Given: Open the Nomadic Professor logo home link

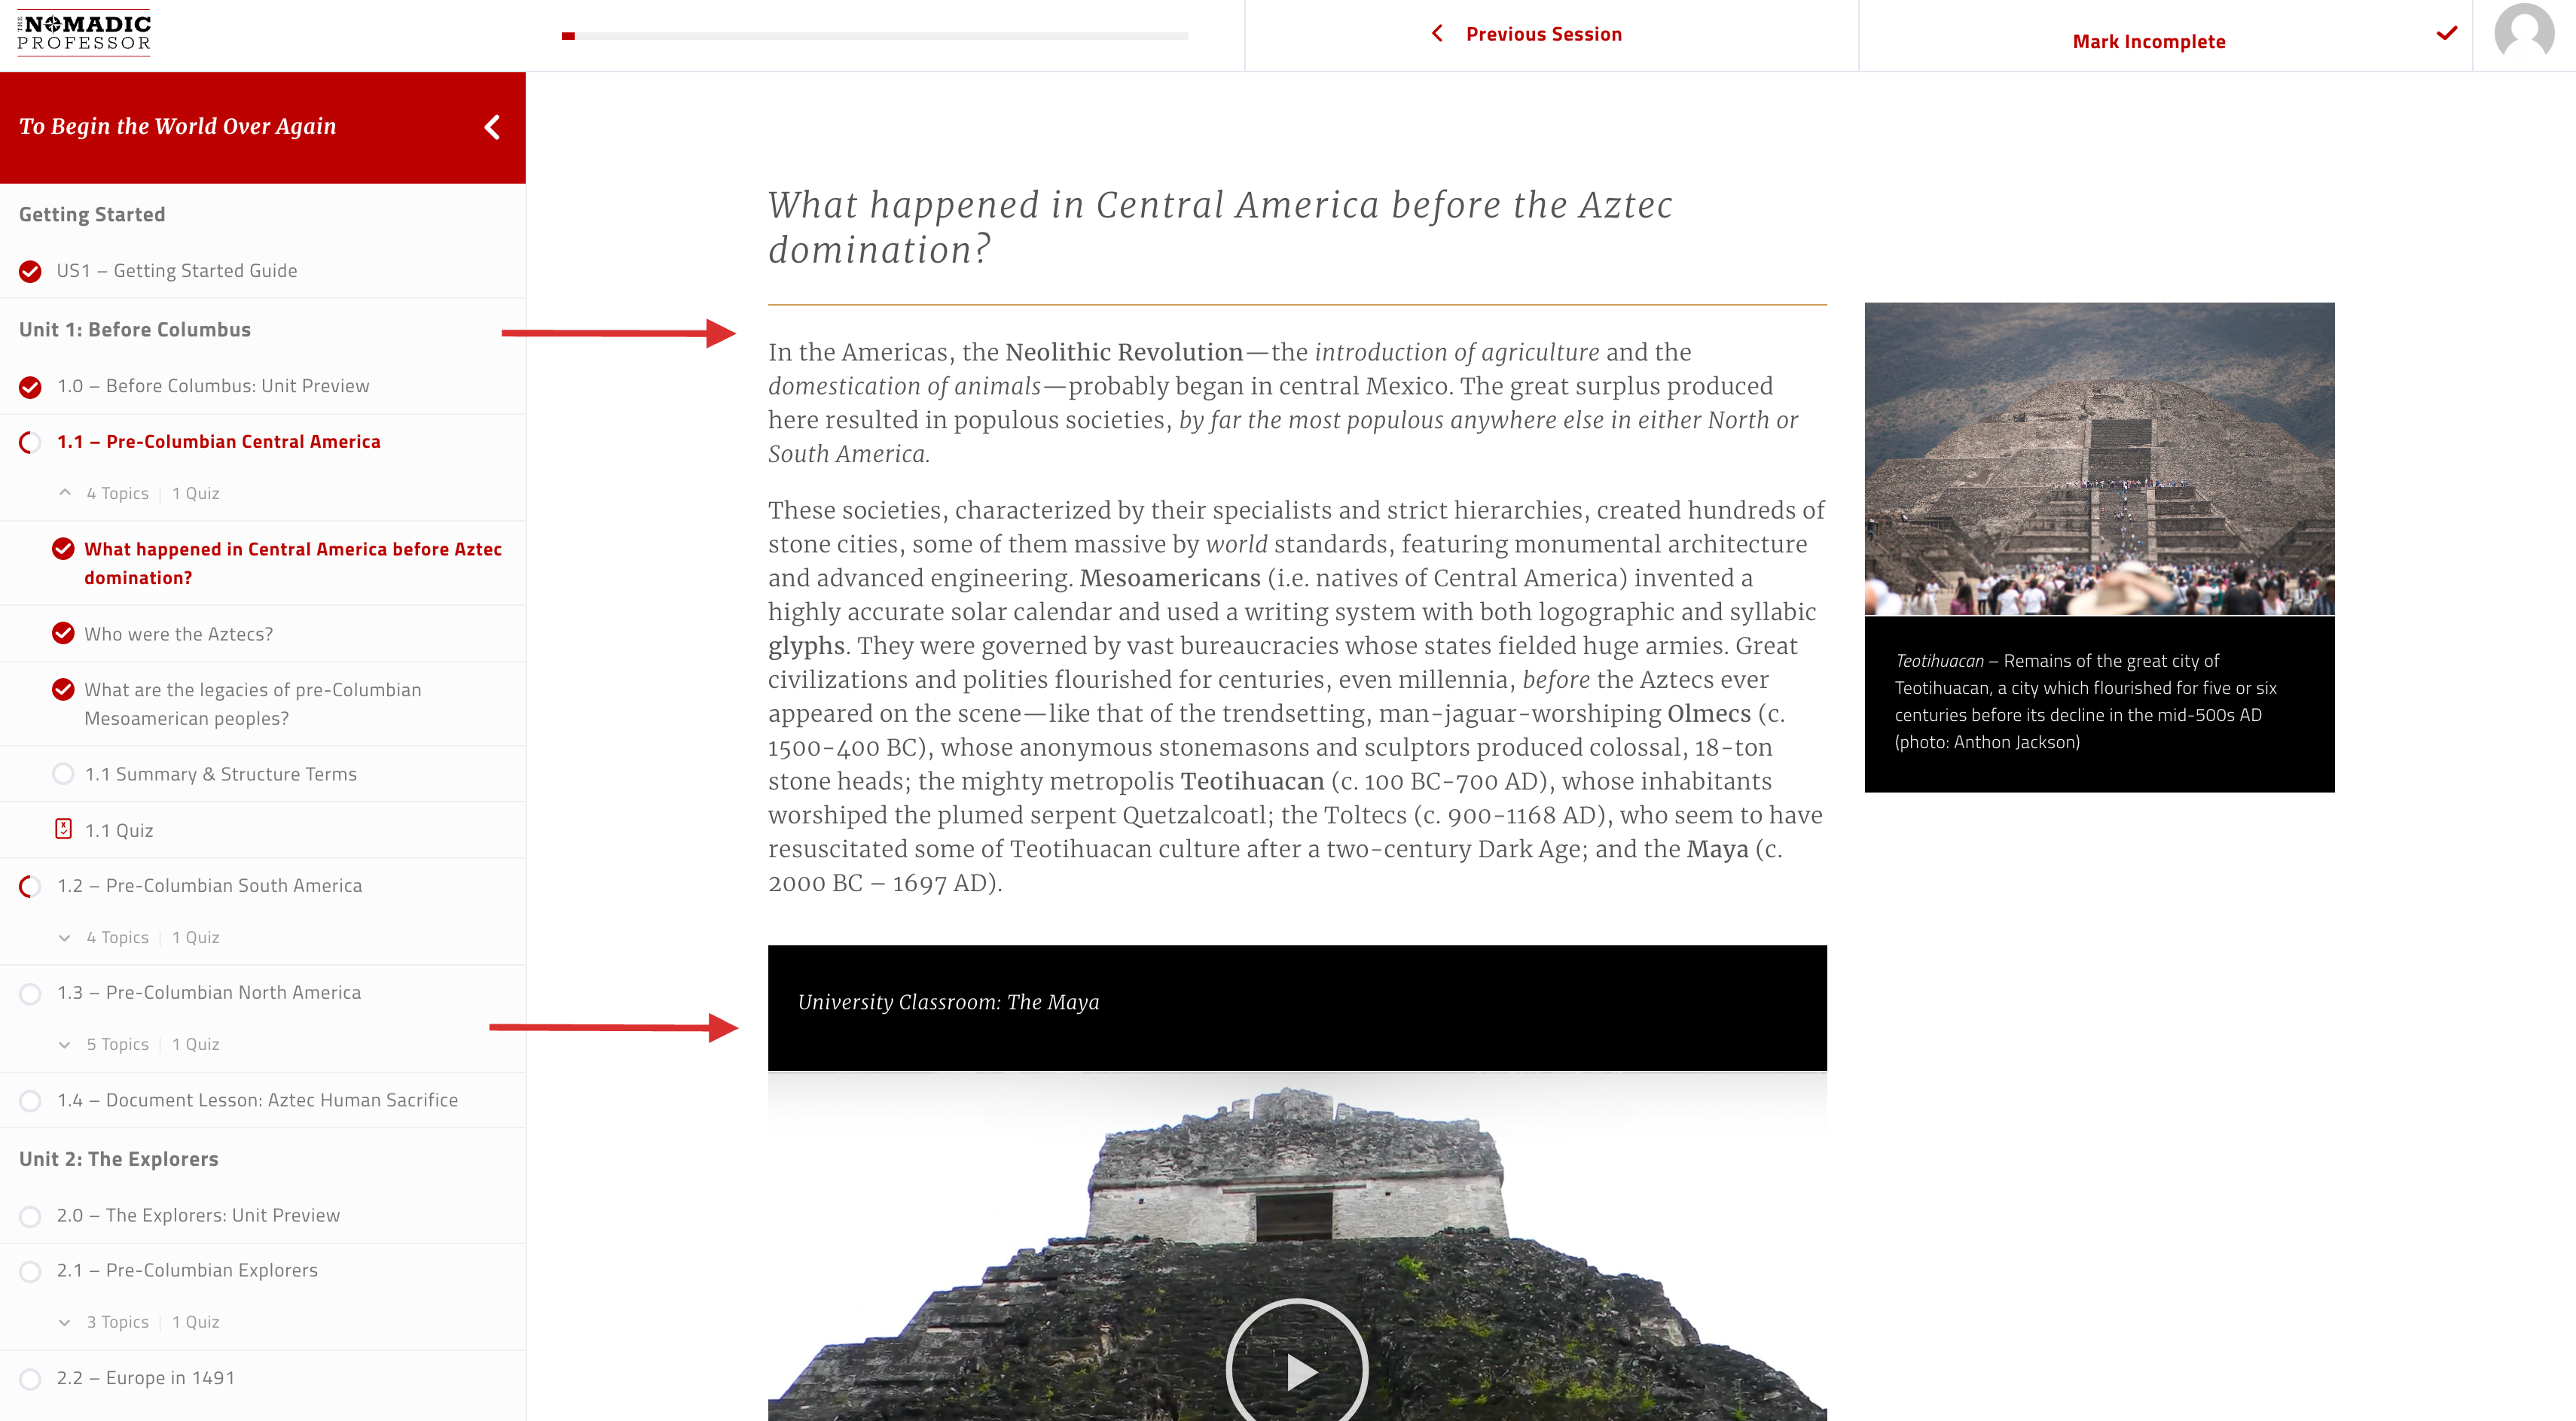Looking at the screenshot, I should point(84,34).
